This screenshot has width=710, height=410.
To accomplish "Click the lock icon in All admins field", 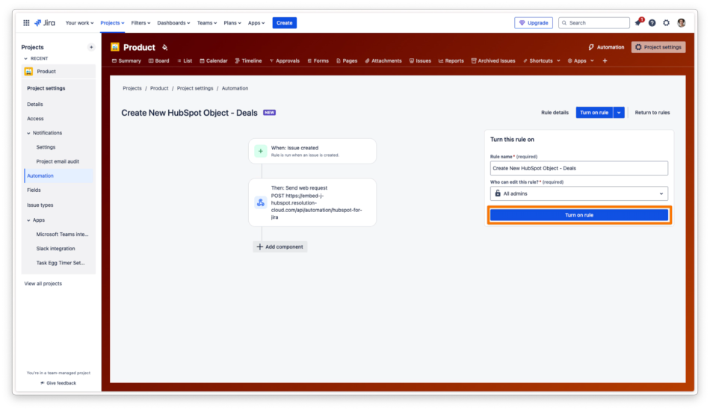I will pos(498,193).
